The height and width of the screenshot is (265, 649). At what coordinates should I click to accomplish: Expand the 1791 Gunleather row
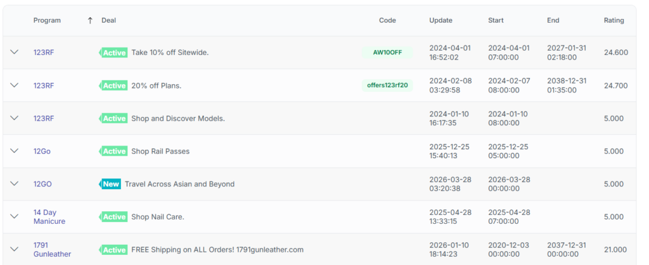[x=15, y=250]
